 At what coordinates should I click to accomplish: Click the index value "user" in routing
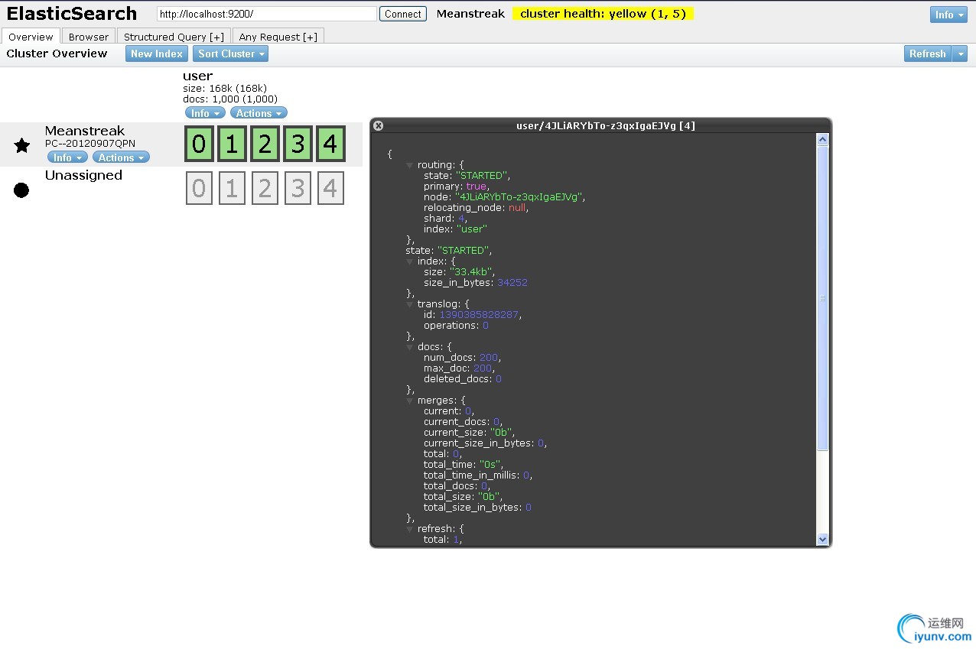click(472, 229)
